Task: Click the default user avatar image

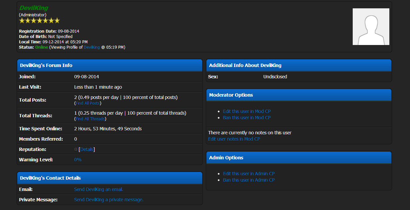Action: point(371,27)
